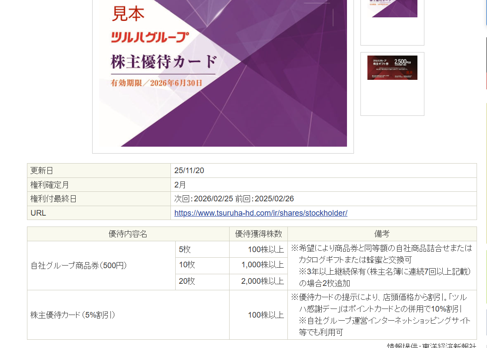Select the 更新日 row label
This screenshot has width=487, height=348.
[x=42, y=171]
